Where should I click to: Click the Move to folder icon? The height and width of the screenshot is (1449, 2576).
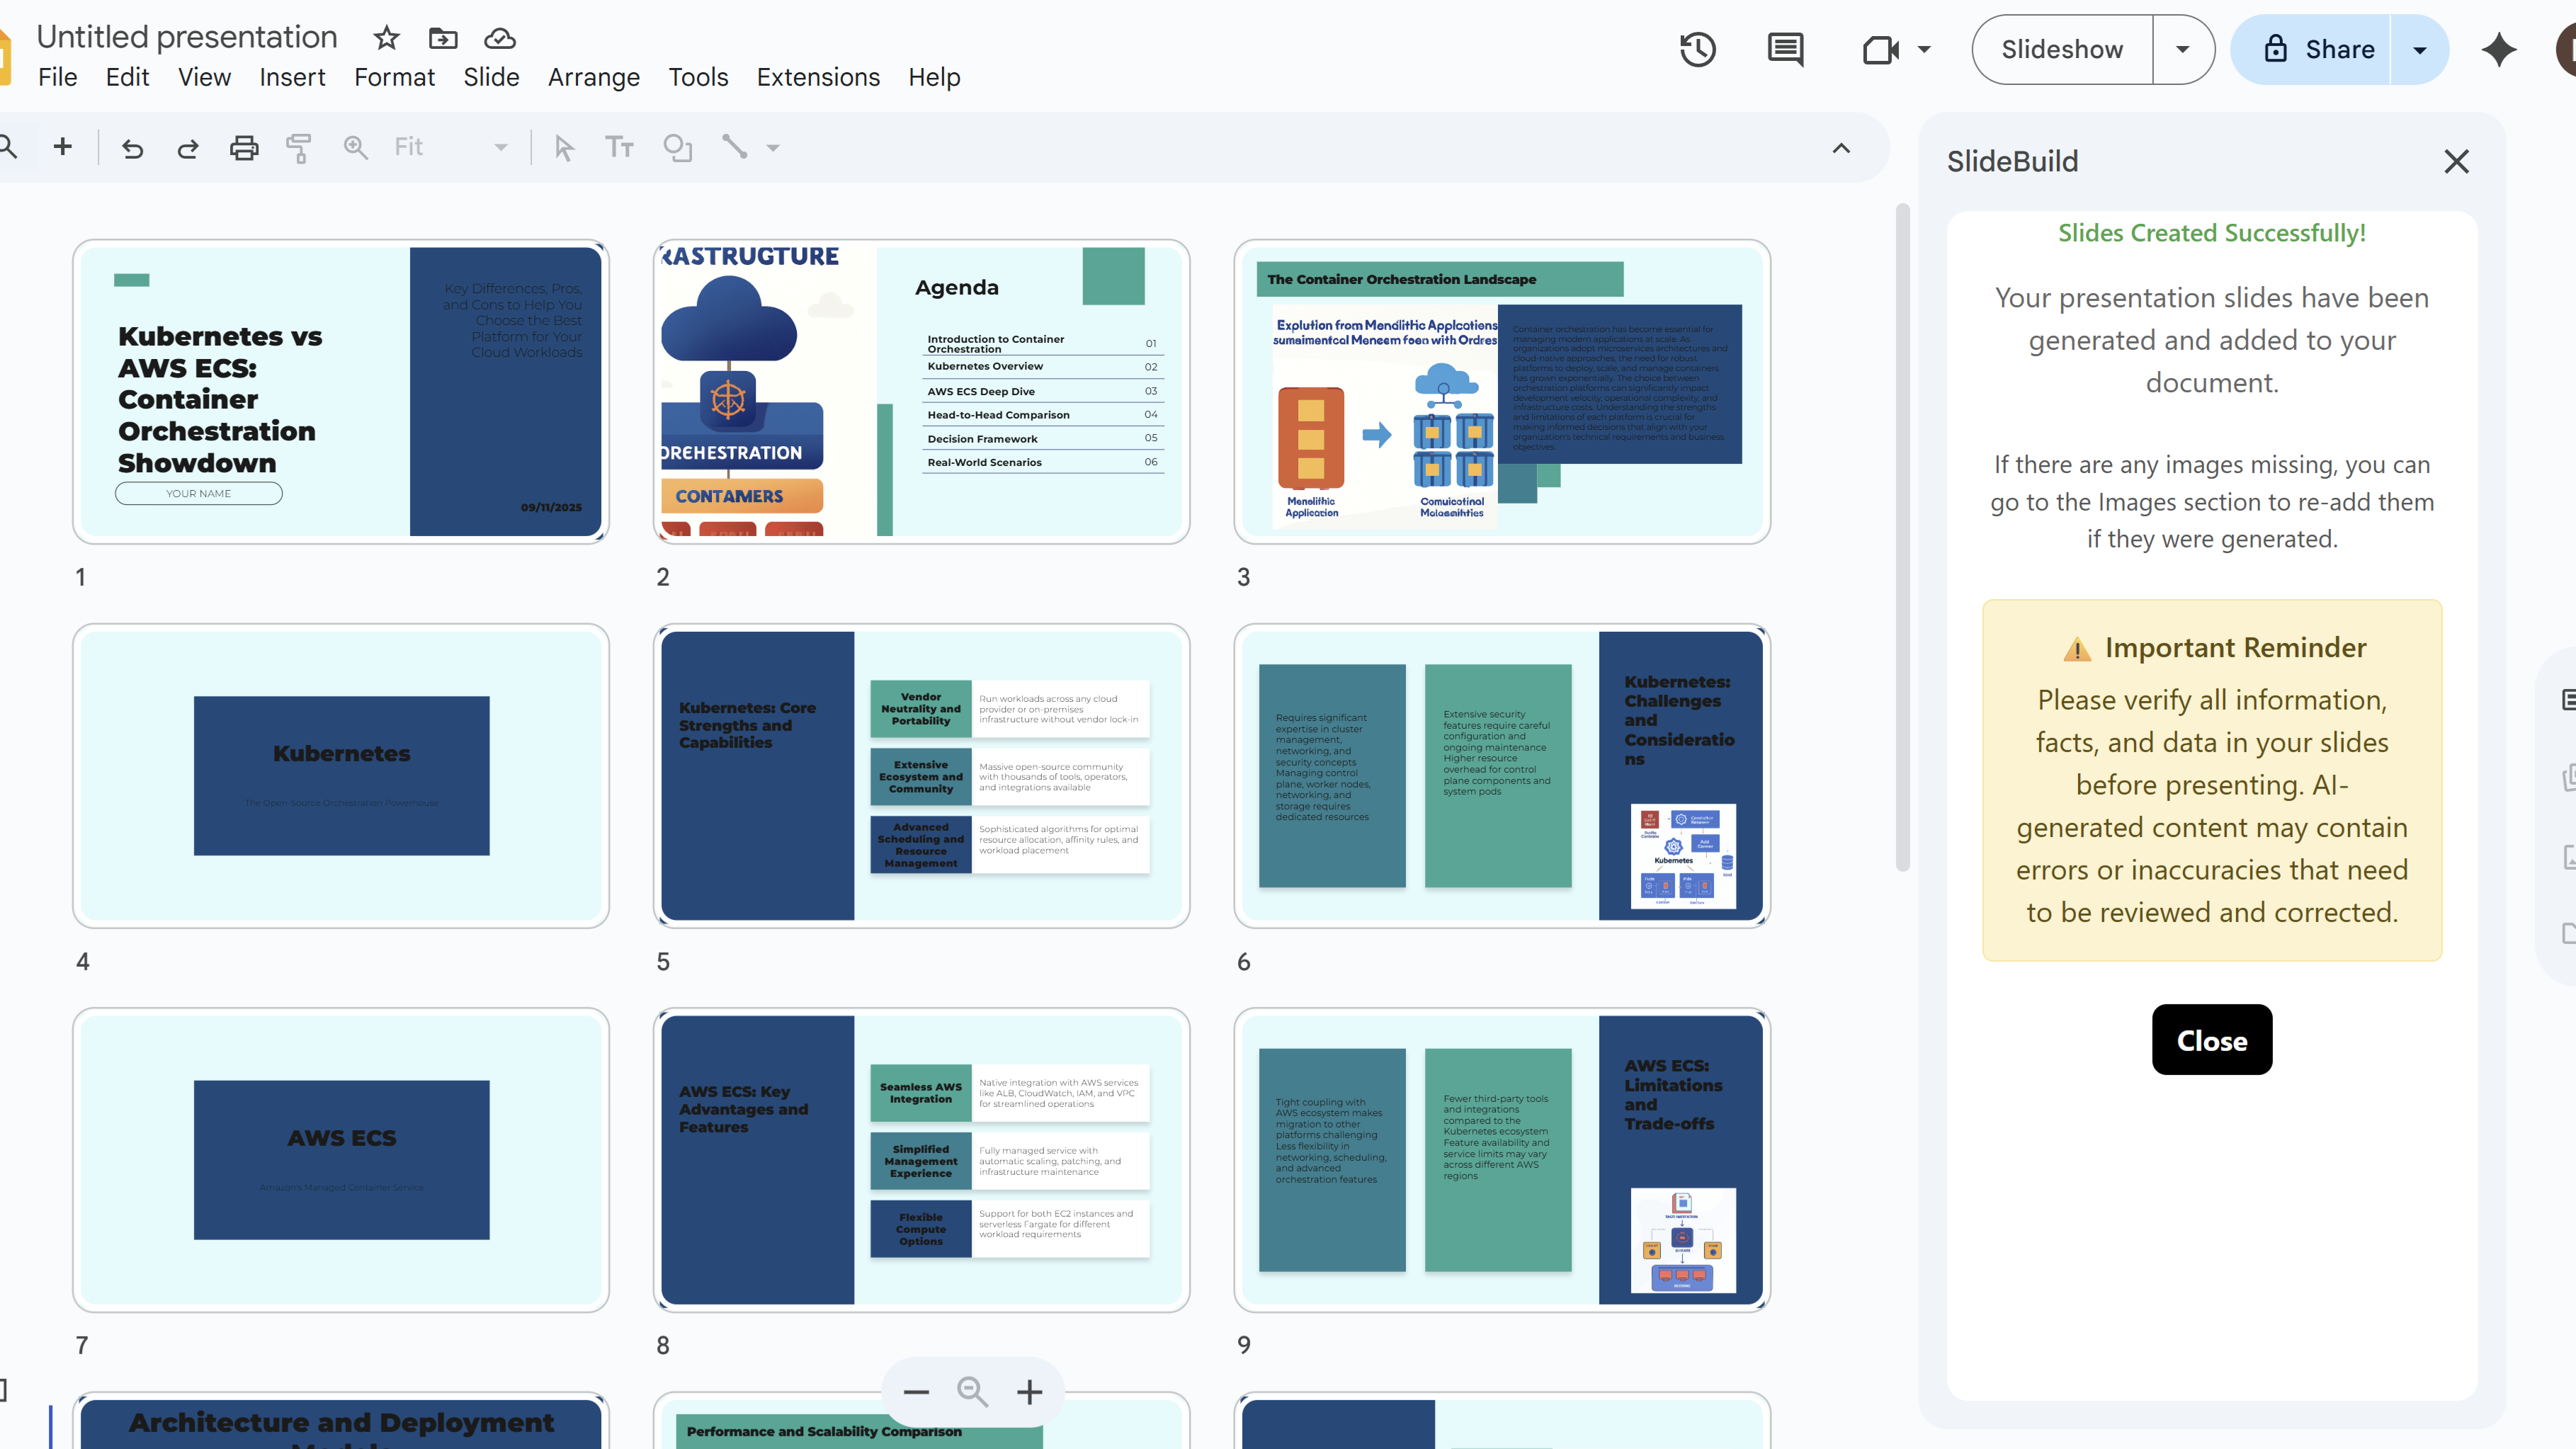click(x=443, y=38)
